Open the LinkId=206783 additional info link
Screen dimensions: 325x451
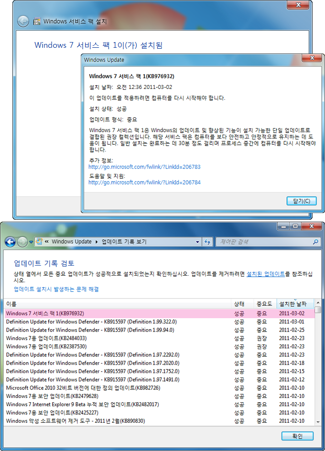[x=144, y=167]
